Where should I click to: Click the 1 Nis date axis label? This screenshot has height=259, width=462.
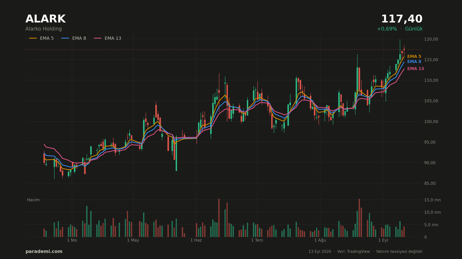(x=72, y=240)
